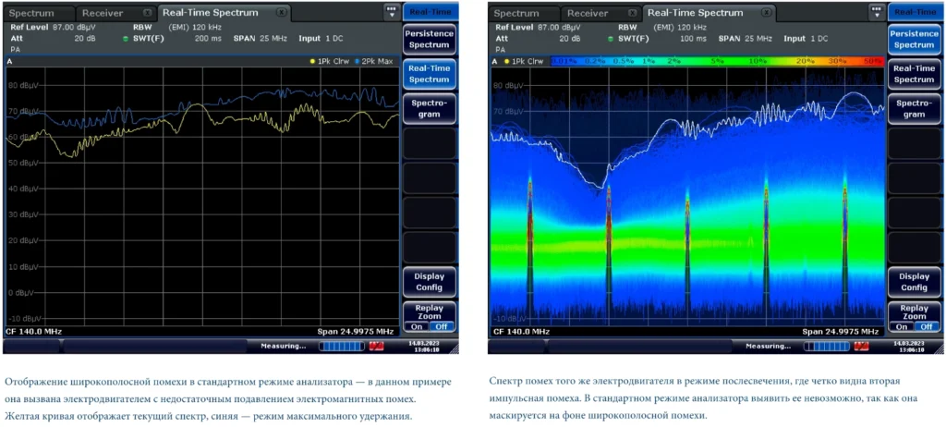Click SPAN 25 MHz in left analyzer
The image size is (946, 427).
pyautogui.click(x=260, y=38)
